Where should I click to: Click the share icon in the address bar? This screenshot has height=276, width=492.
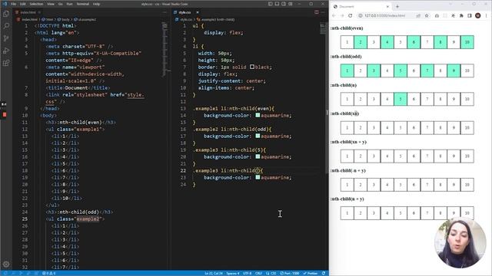418,15
